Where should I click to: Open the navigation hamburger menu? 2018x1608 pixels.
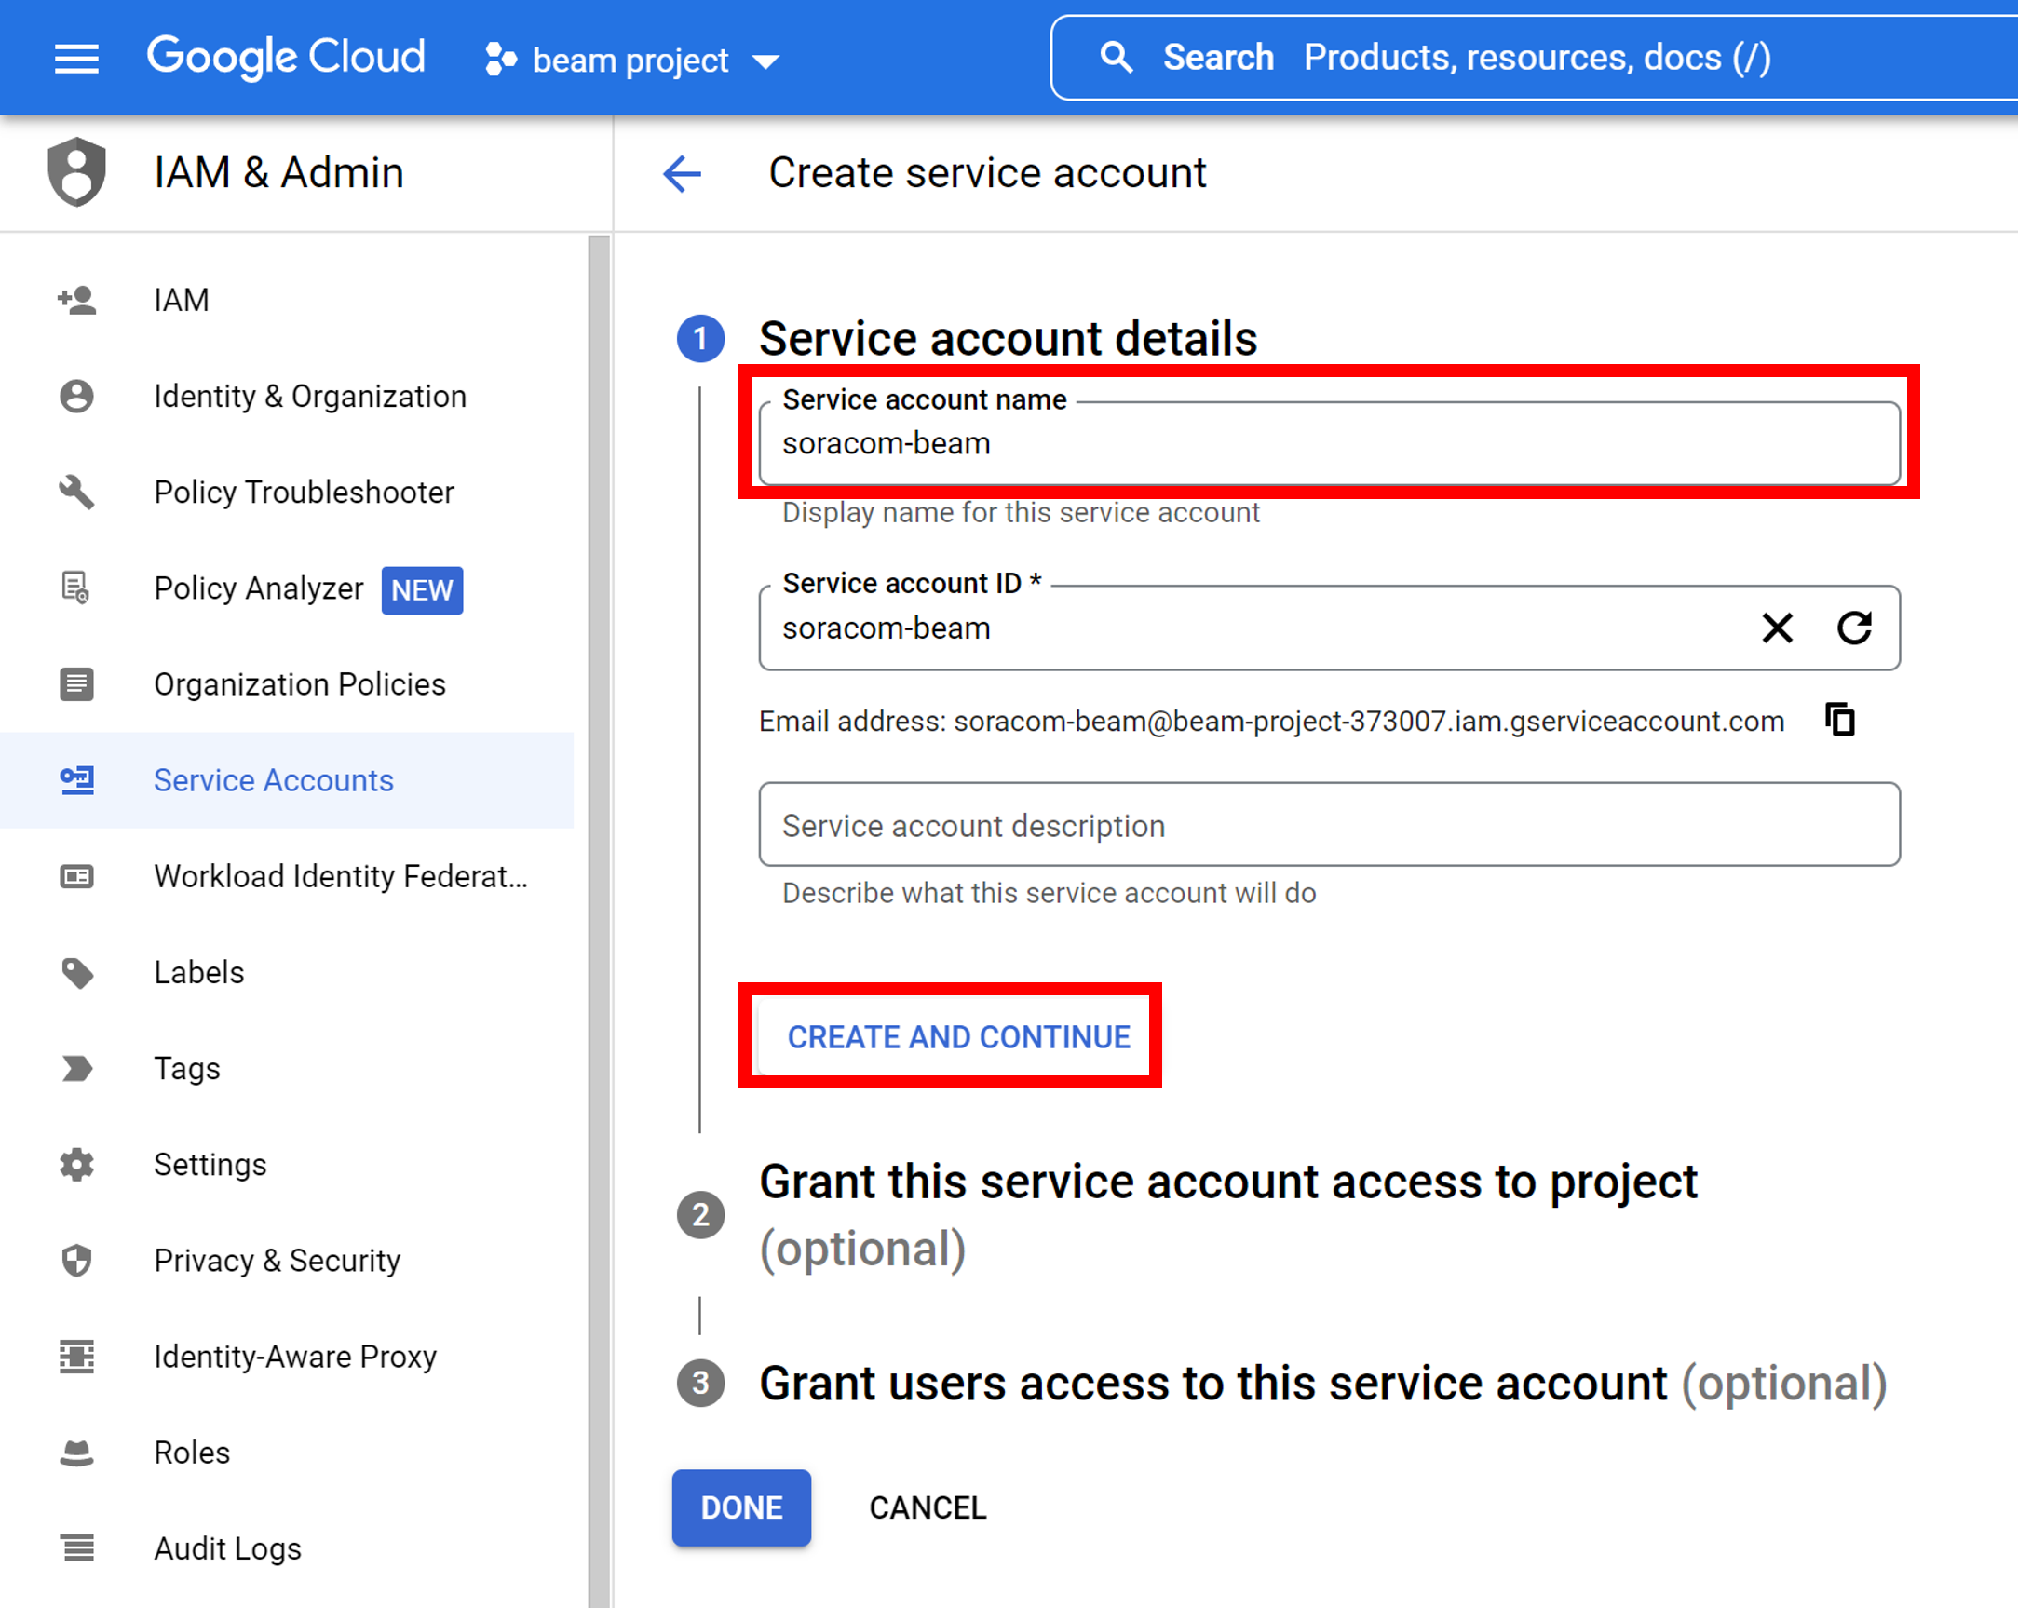pyautogui.click(x=76, y=58)
